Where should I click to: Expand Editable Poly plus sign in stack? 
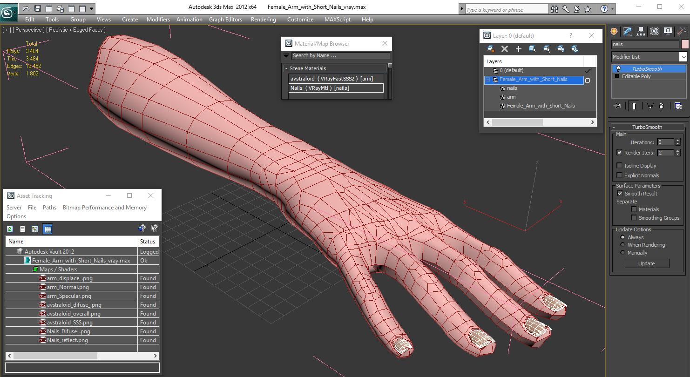click(x=617, y=76)
